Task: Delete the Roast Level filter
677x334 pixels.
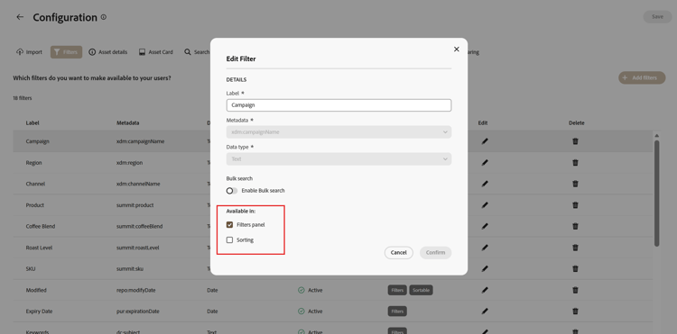Action: (x=575, y=248)
